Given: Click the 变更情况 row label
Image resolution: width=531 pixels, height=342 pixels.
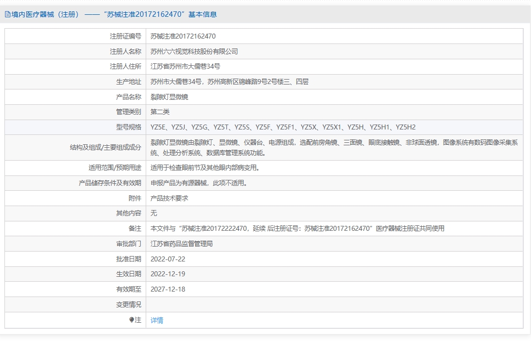Looking at the screenshot, I should (128, 304).
